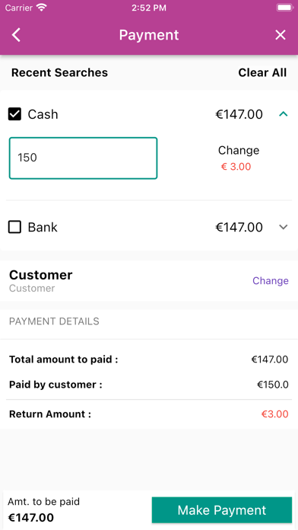Tap the Cash €147.00 amount
298x530 pixels.
[239, 114]
